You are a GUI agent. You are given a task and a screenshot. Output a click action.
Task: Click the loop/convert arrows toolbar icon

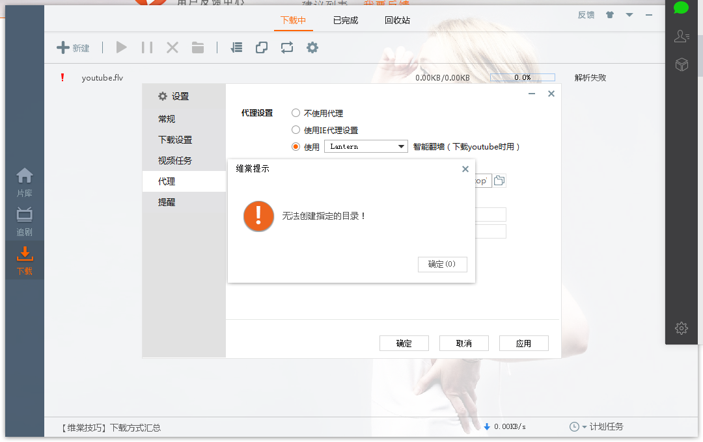tap(287, 47)
